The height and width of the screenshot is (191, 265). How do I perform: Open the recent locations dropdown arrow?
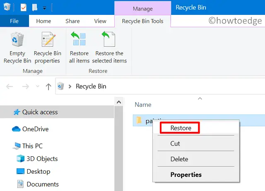(38, 86)
